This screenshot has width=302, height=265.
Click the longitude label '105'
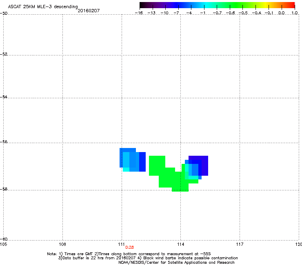click(3, 244)
